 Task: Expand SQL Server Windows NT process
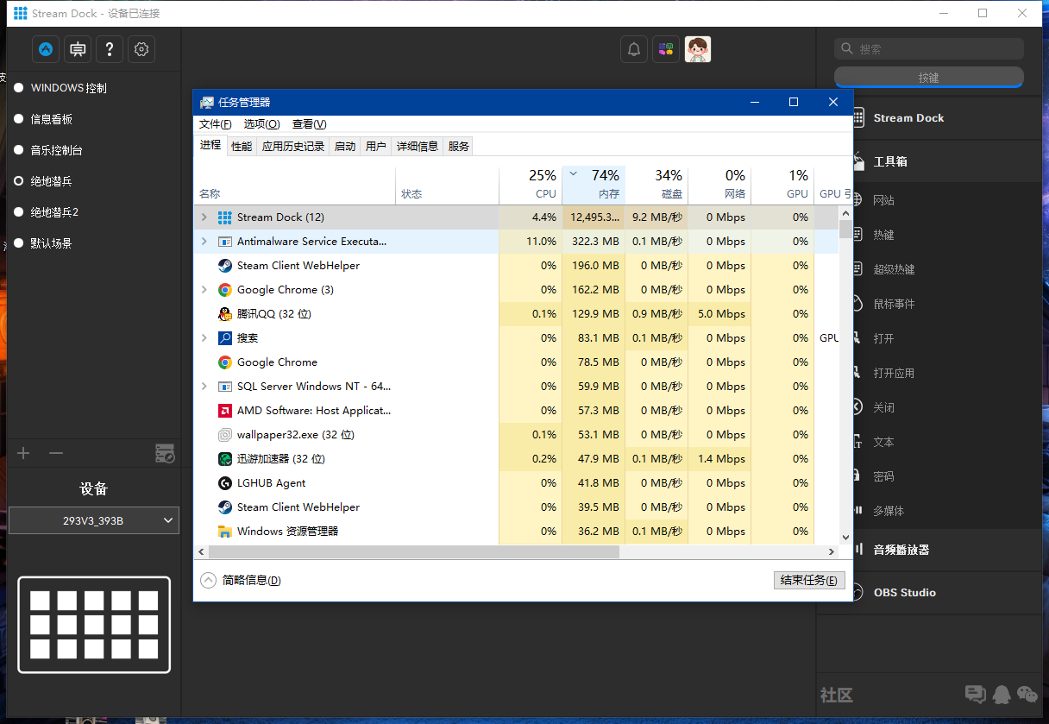pyautogui.click(x=204, y=387)
